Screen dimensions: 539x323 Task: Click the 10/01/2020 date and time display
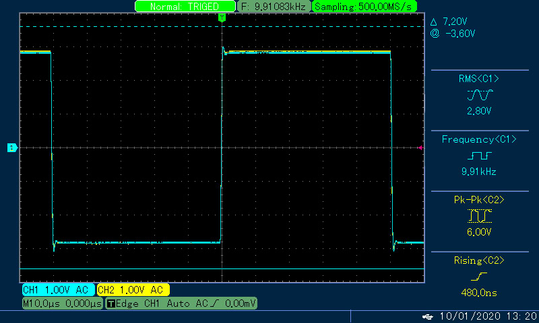click(x=489, y=316)
